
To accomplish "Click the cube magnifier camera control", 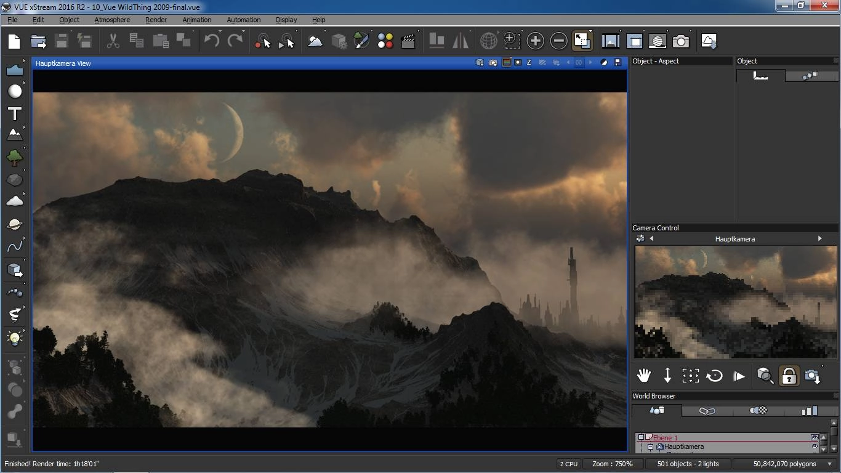I will click(765, 376).
